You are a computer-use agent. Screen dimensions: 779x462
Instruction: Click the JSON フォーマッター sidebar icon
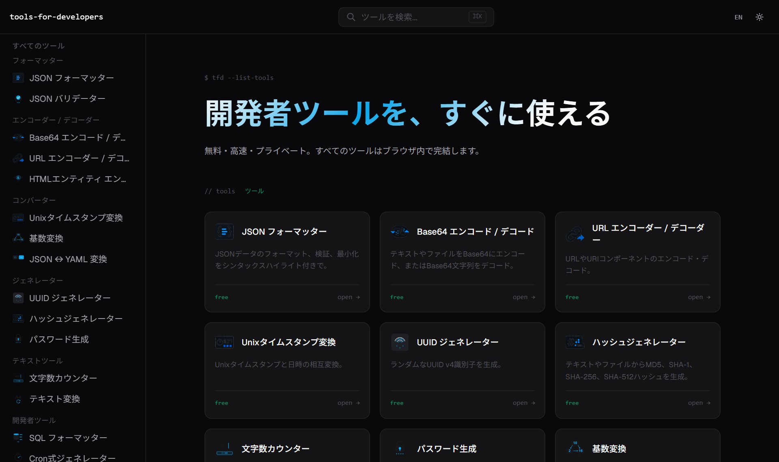click(18, 78)
